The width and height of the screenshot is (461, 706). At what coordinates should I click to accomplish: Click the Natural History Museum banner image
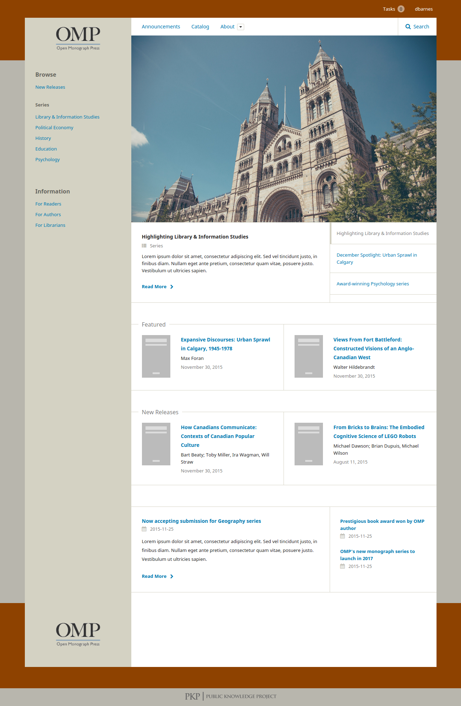284,129
